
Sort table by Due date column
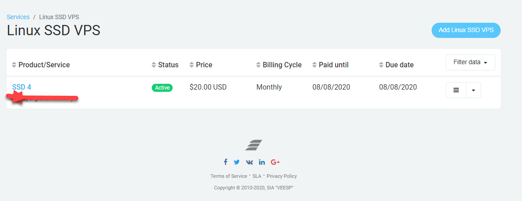click(381, 65)
